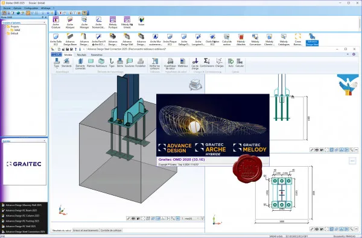362x238 pixels.
Task: Open Affichage menu
Action: point(45,8)
